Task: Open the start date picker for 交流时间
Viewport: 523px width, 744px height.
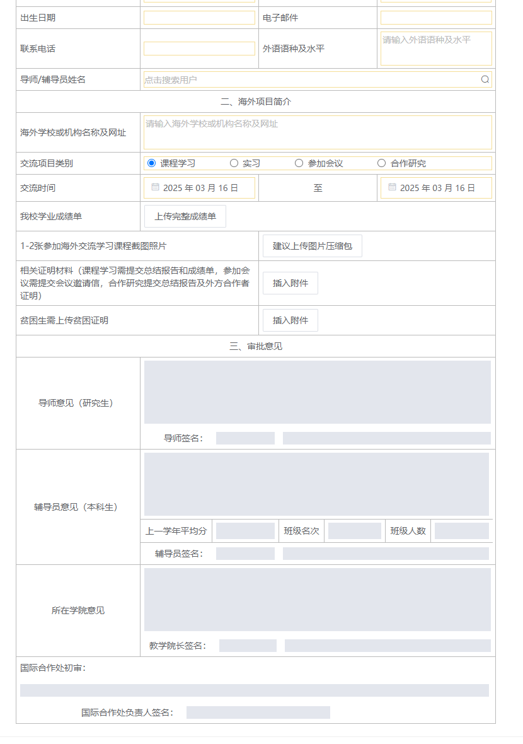Action: 200,188
